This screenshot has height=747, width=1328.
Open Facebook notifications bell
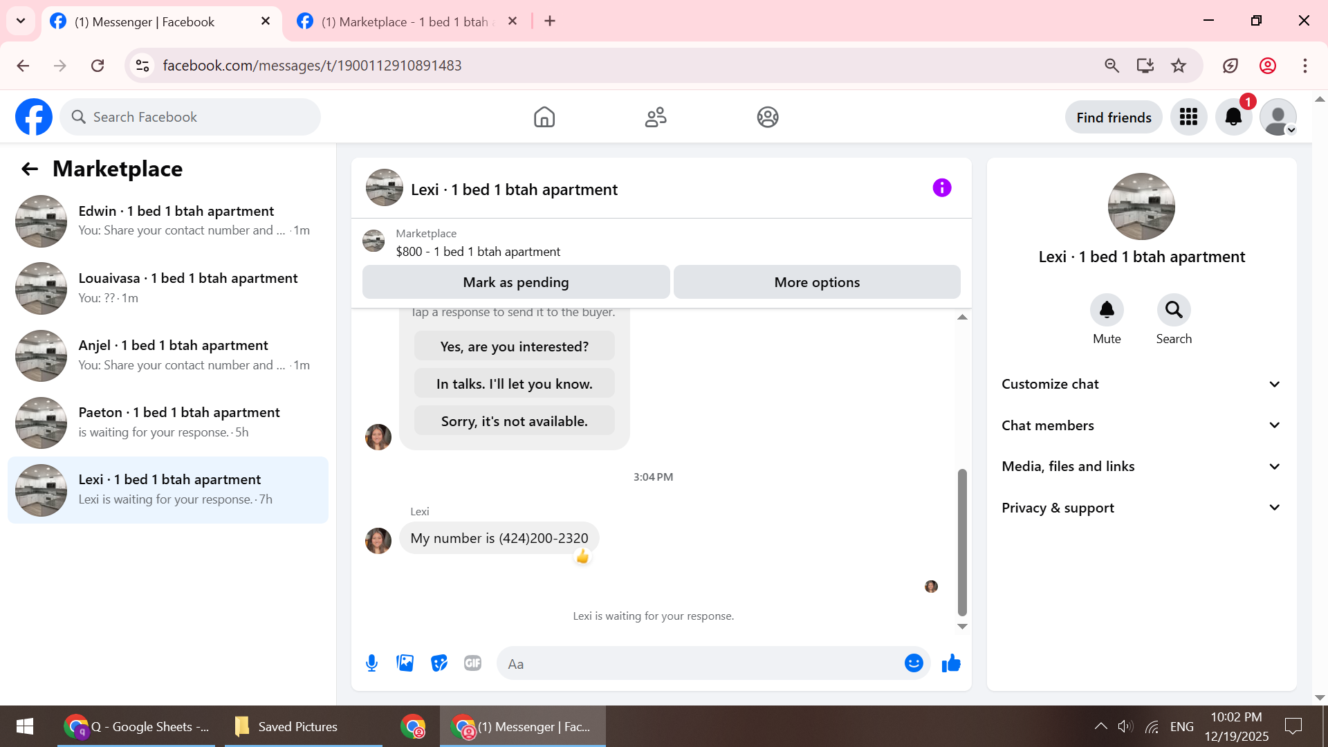click(1233, 118)
